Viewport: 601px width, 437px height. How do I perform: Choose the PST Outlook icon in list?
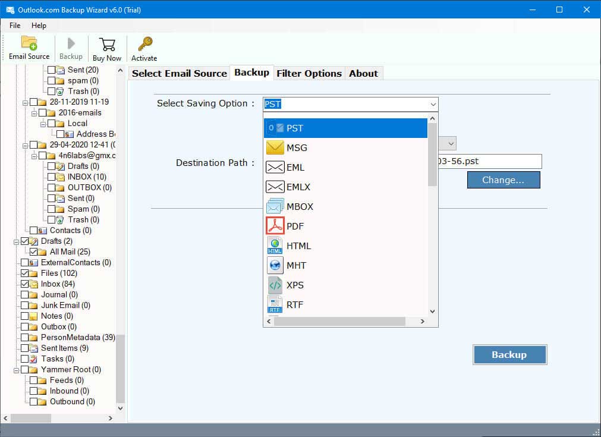(x=275, y=128)
